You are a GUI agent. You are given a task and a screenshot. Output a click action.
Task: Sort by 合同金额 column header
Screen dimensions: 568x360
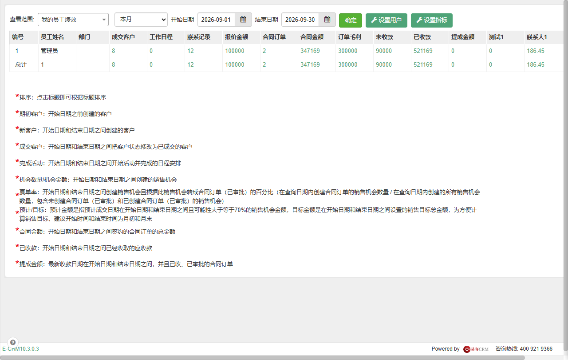point(312,37)
